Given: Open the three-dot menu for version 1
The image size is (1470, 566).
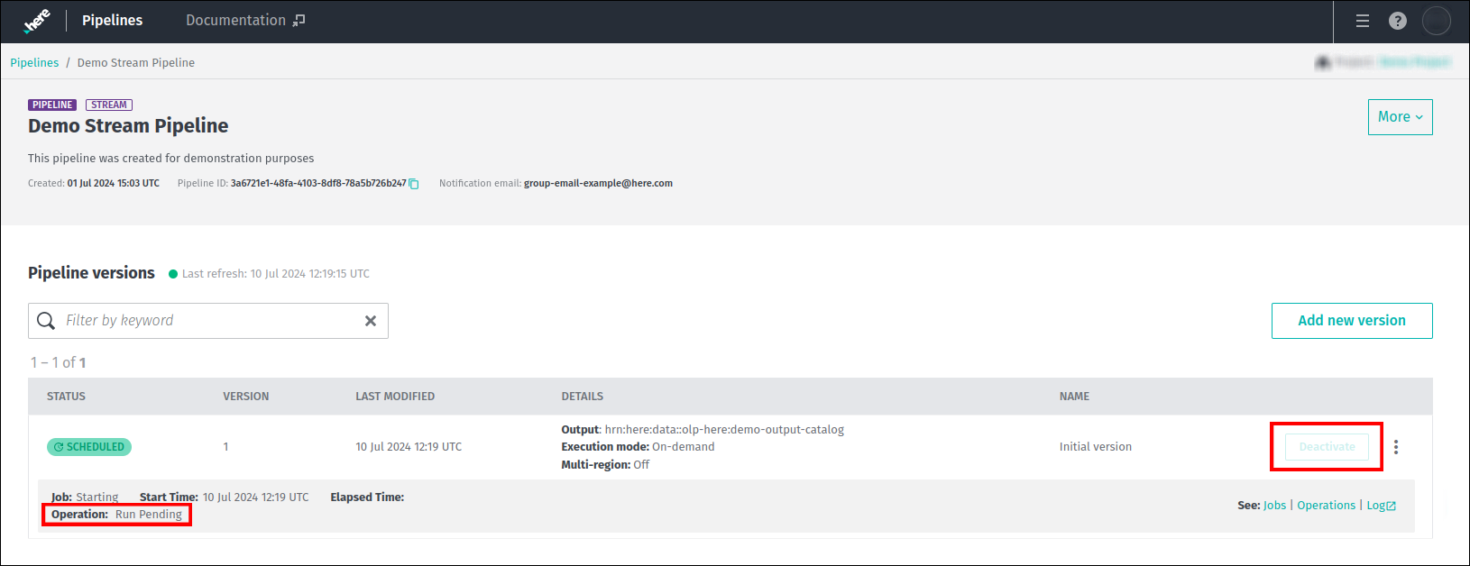Looking at the screenshot, I should click(x=1396, y=447).
